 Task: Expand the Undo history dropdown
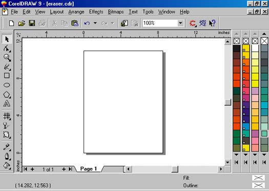pos(95,23)
